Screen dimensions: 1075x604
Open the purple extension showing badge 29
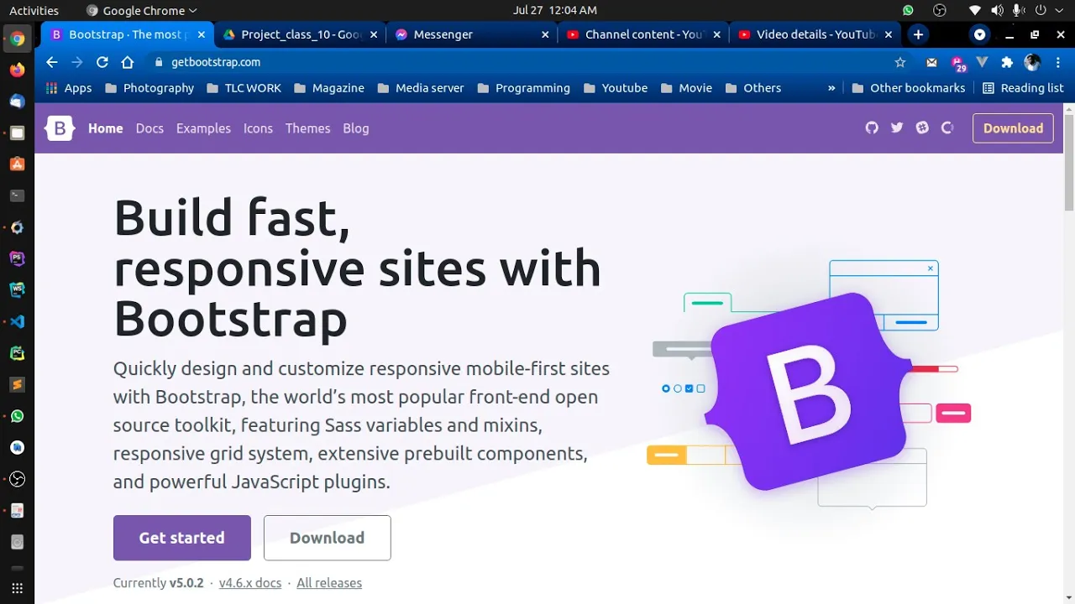click(957, 63)
